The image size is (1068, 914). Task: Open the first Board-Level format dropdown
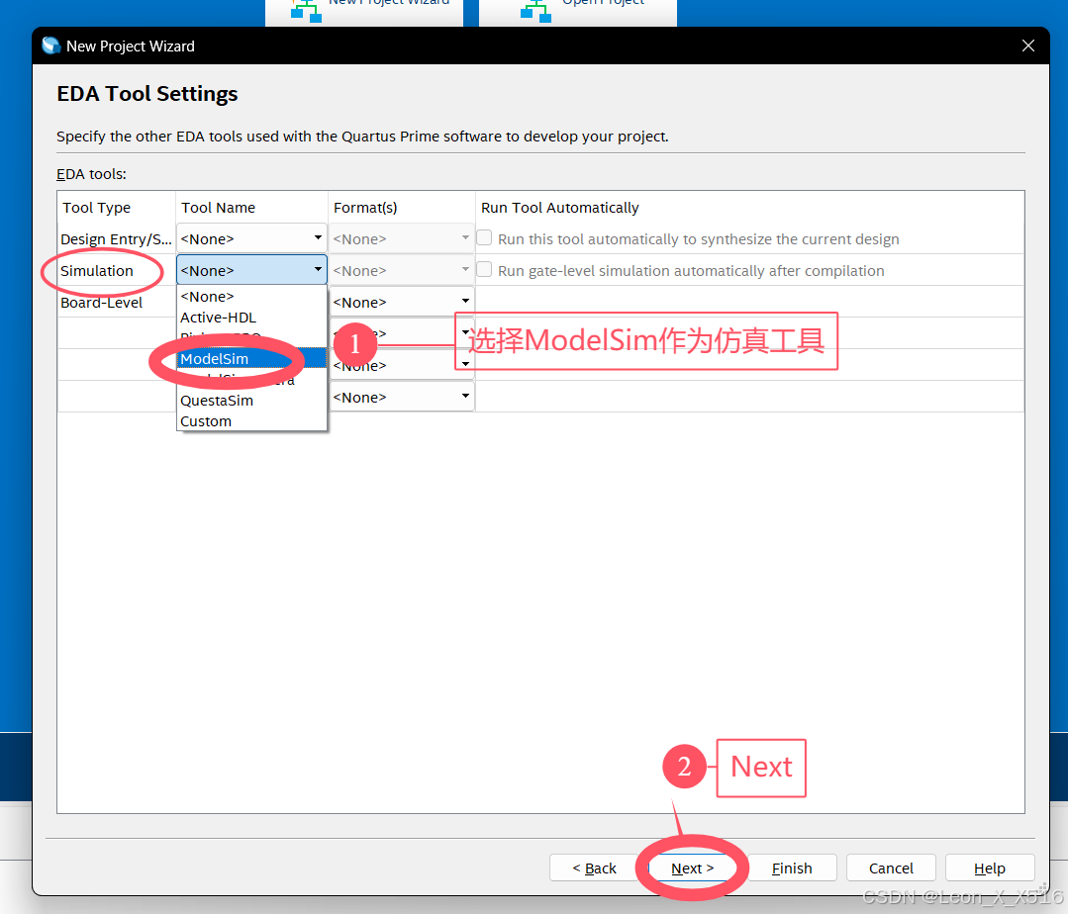tap(401, 302)
